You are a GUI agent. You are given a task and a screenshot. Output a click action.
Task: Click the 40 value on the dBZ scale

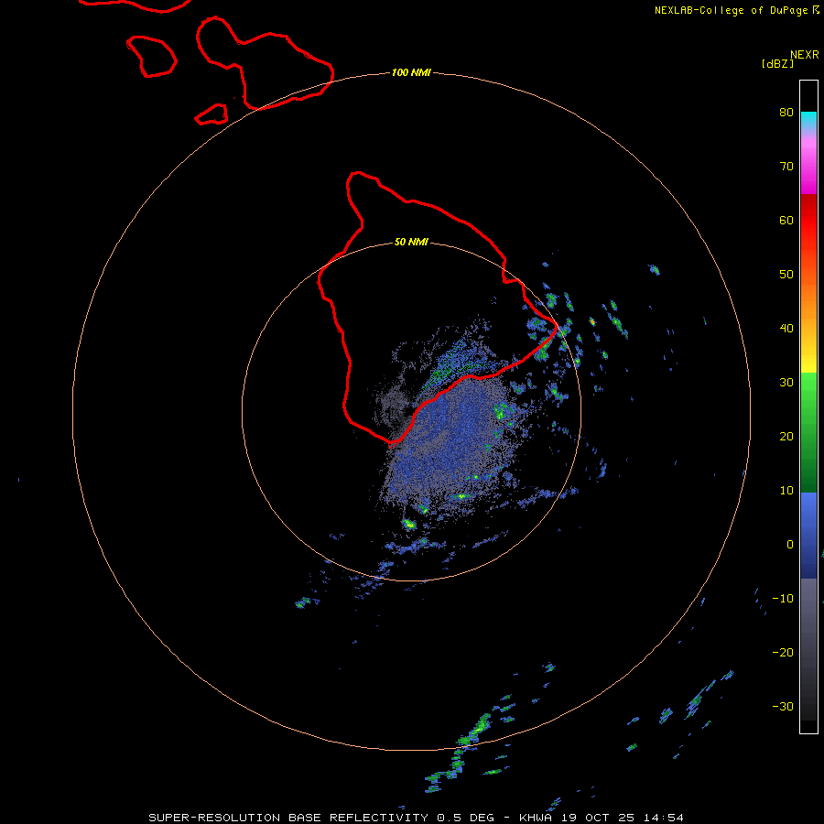(786, 329)
